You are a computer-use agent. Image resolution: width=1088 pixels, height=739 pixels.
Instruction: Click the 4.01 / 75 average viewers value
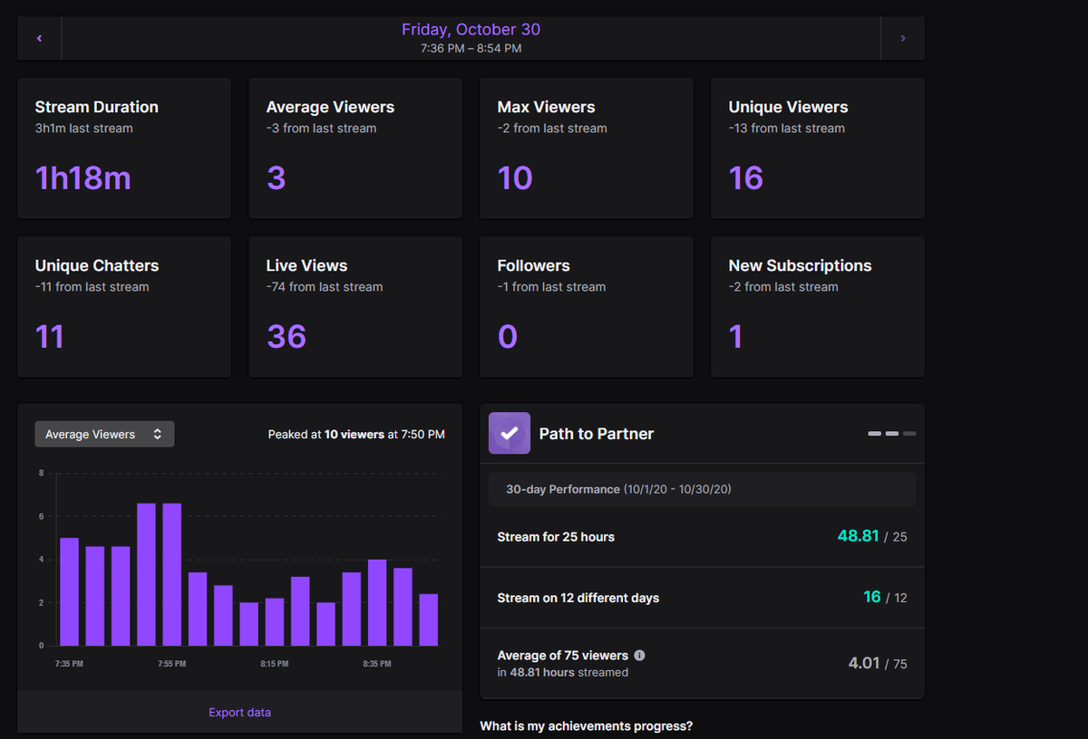(x=878, y=663)
